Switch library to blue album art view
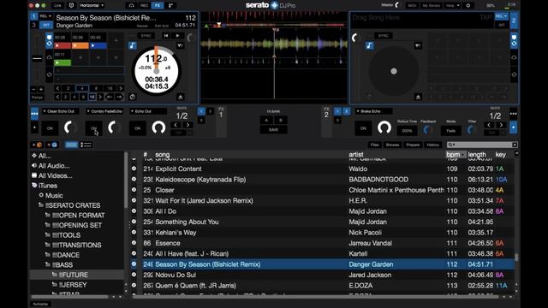The width and height of the screenshot is (548, 308). (71, 145)
